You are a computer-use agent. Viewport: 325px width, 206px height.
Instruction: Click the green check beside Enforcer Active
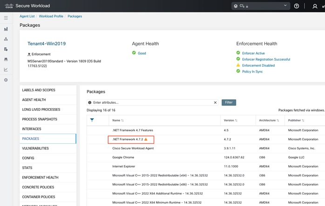tap(238, 53)
